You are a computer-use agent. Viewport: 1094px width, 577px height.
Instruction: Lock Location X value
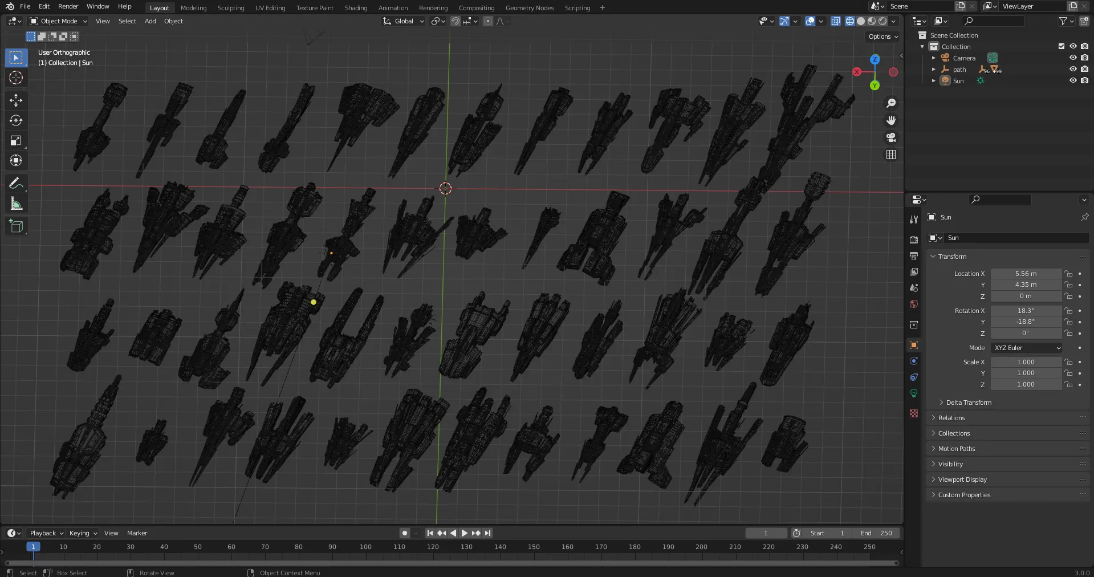pyautogui.click(x=1069, y=274)
